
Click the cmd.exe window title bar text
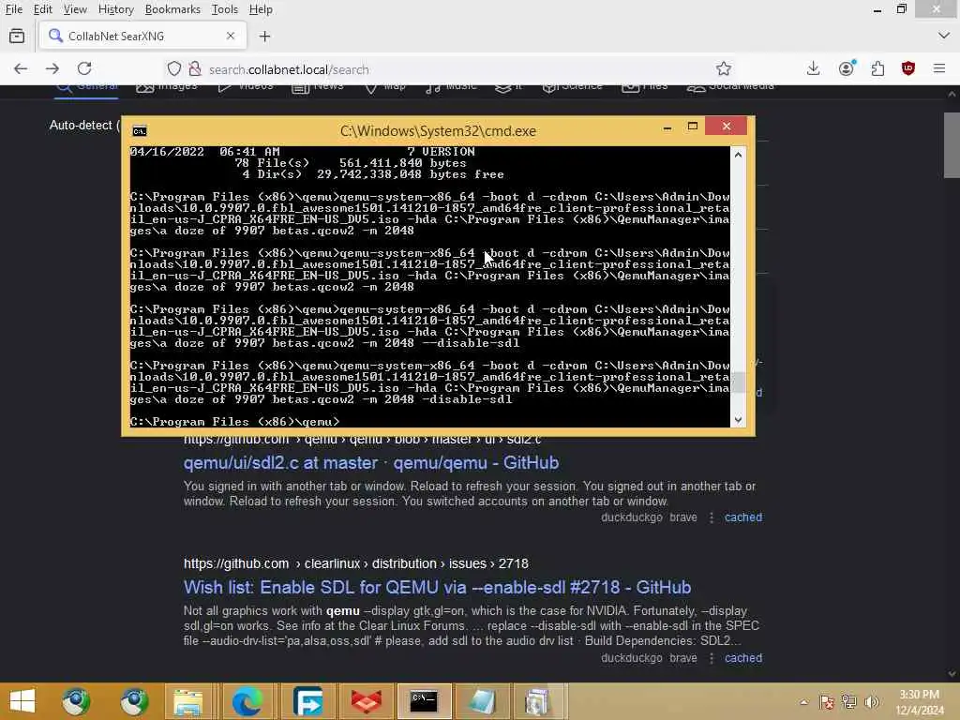(x=438, y=131)
